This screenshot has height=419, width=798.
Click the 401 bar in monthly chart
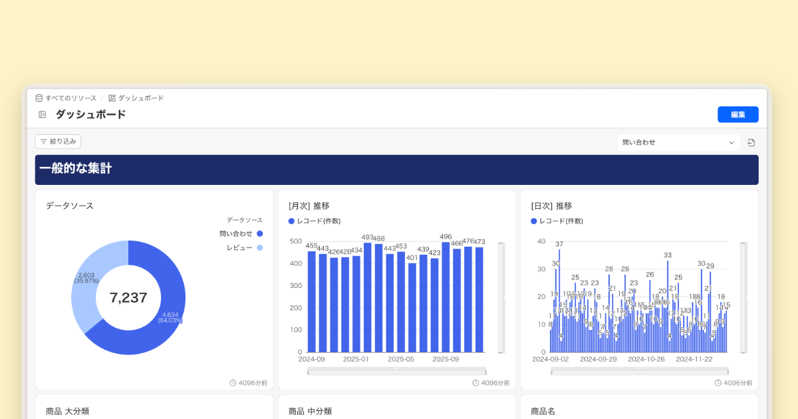tap(412, 307)
